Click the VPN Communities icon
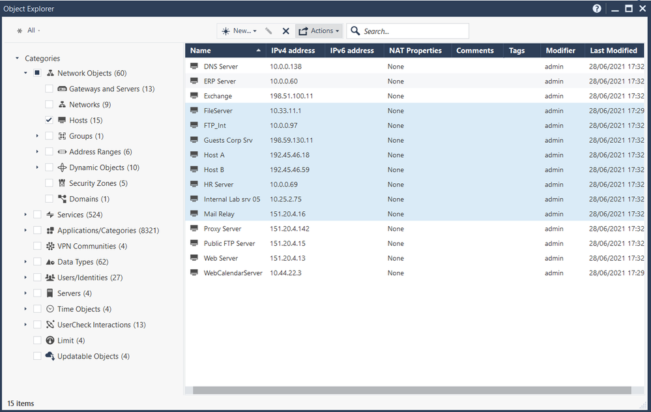651x412 pixels. [50, 246]
